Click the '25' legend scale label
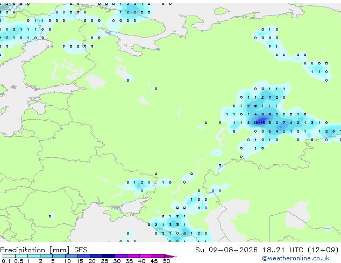The image size is (341, 263). tap(104, 261)
